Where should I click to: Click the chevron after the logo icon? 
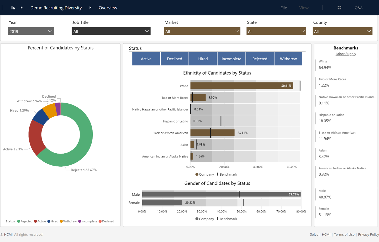(x=22, y=8)
